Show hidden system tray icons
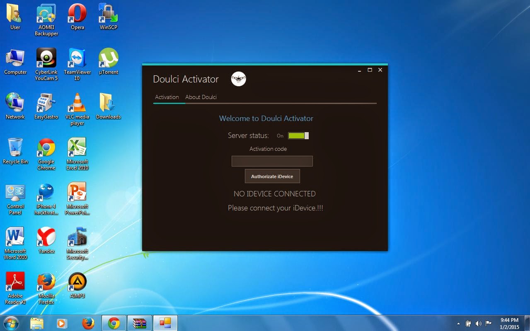Viewport: 530px width, 331px height. pyautogui.click(x=458, y=324)
